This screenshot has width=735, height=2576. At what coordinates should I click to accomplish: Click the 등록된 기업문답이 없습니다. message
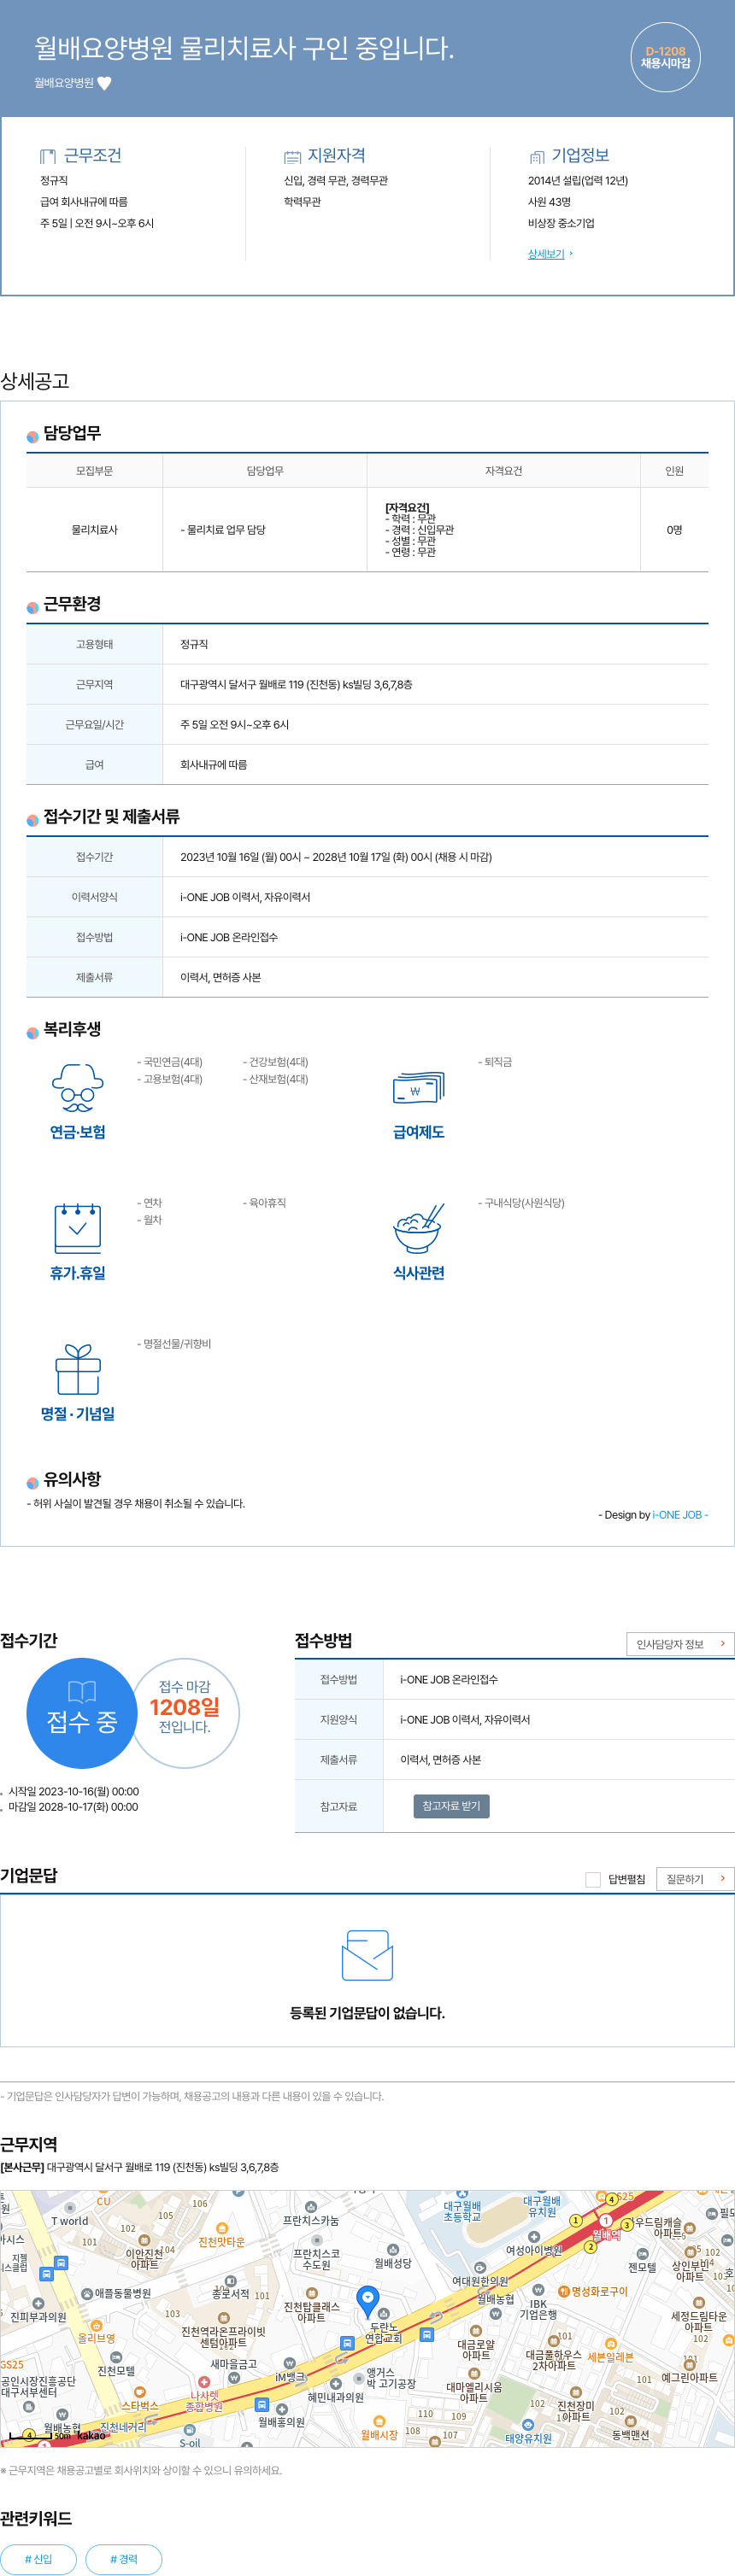(x=367, y=2013)
